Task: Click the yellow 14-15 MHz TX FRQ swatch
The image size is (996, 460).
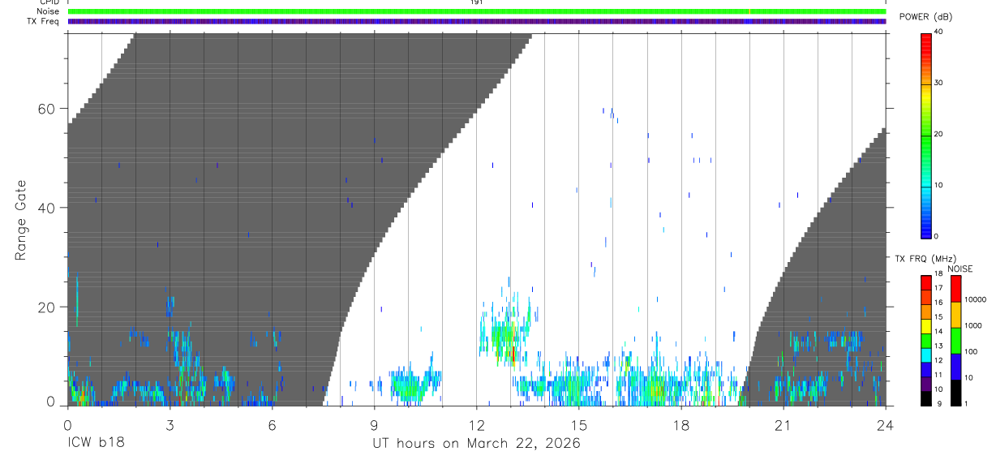Action: pyautogui.click(x=926, y=326)
